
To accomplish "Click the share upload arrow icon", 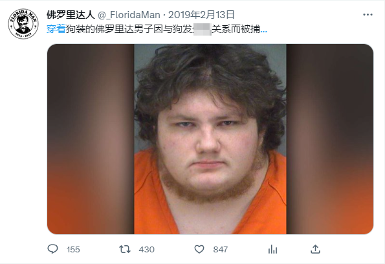I will pyautogui.click(x=315, y=249).
